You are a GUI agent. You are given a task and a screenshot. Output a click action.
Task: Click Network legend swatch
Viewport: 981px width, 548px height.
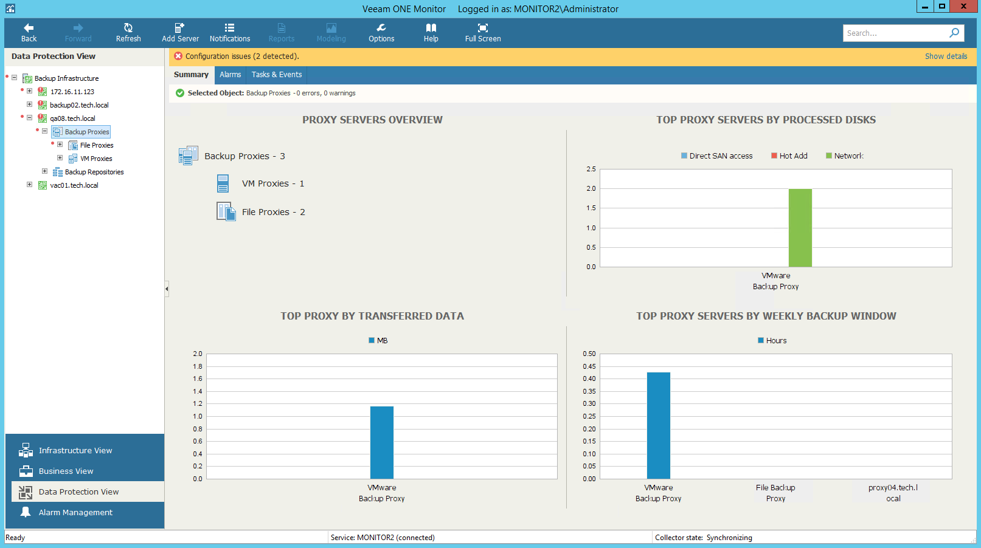[829, 156]
